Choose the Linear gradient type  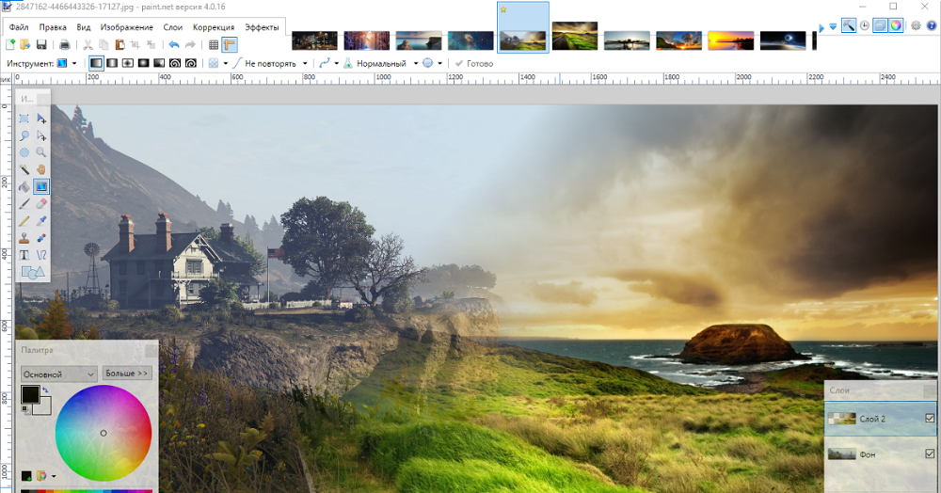click(x=96, y=63)
